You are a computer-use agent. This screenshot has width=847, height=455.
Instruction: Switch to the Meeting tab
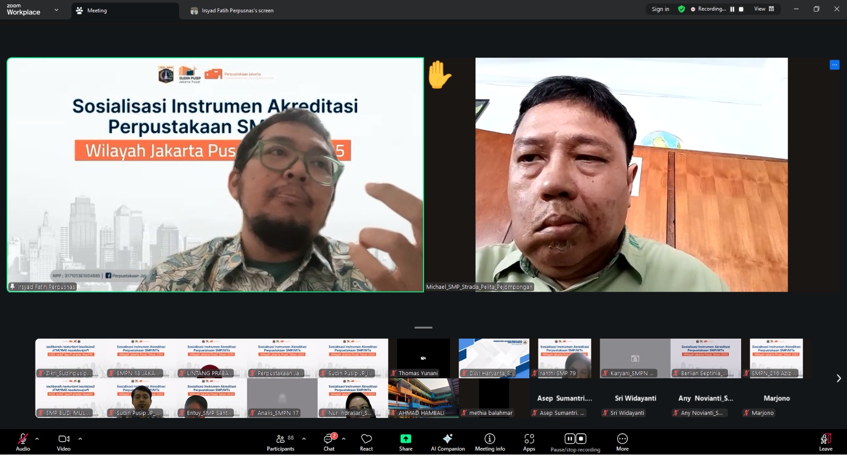coord(125,11)
